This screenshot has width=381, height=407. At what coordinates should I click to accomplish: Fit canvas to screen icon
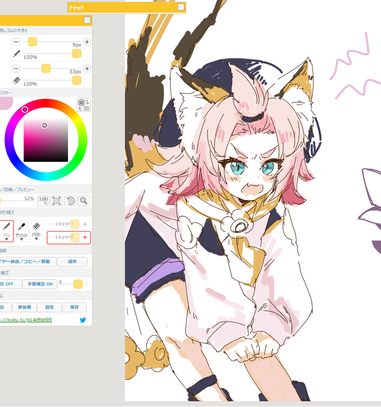point(57,201)
